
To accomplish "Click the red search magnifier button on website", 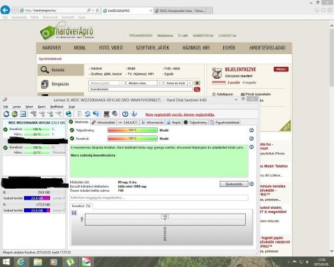I will coord(197,89).
